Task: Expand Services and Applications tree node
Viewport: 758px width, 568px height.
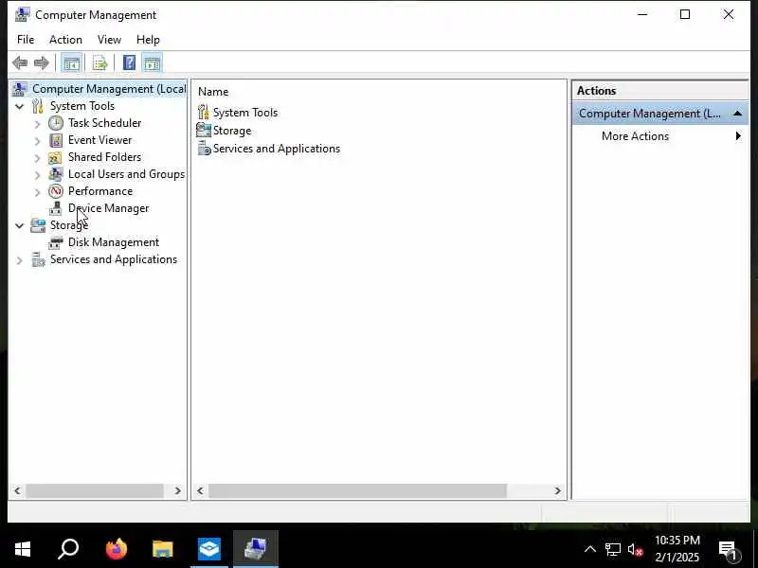Action: (x=19, y=260)
